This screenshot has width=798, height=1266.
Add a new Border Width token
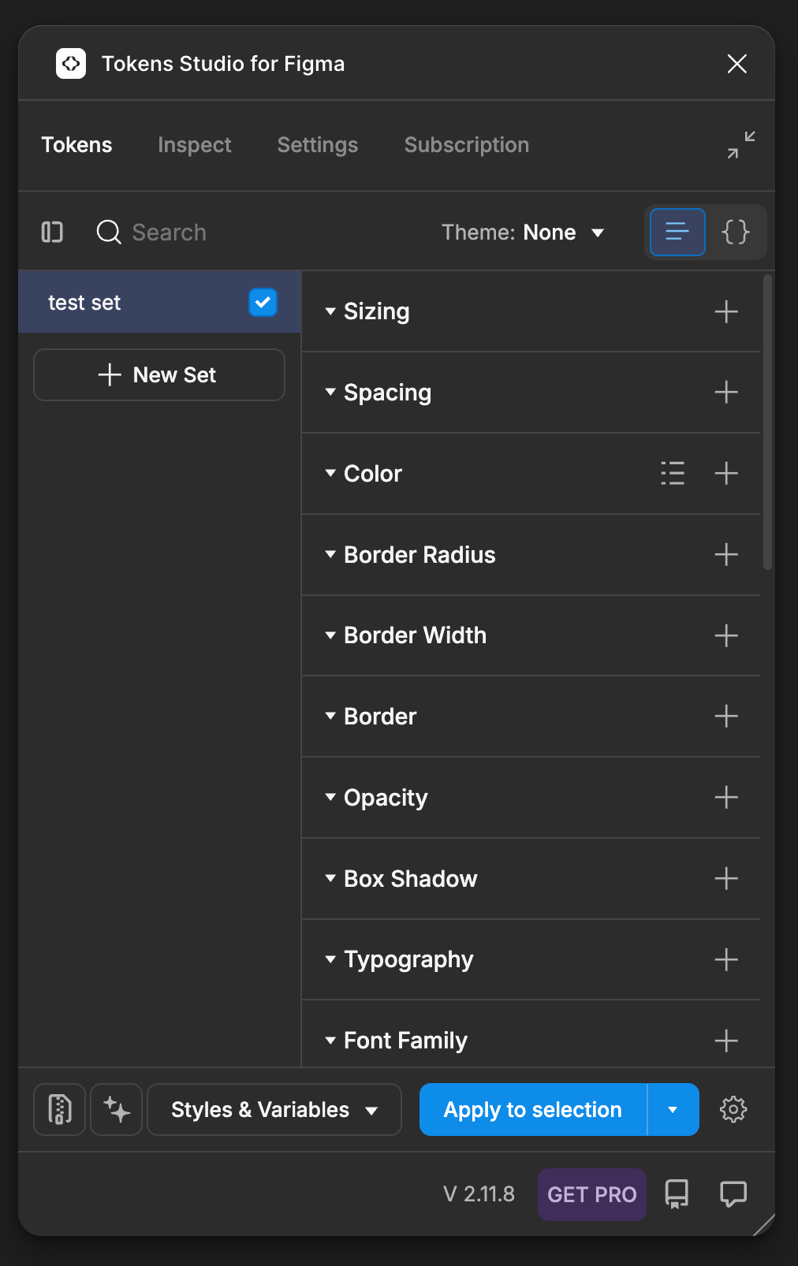pos(726,635)
